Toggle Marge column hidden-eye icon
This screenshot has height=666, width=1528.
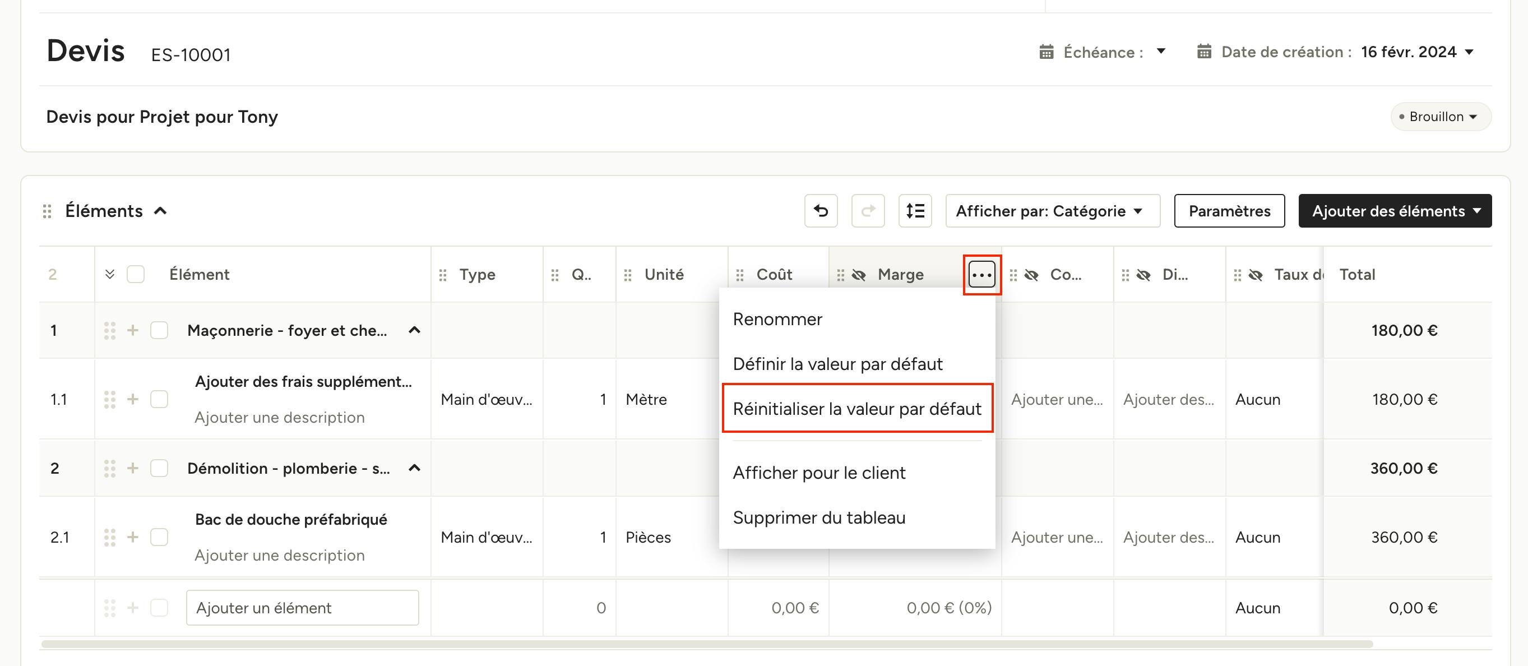(858, 275)
